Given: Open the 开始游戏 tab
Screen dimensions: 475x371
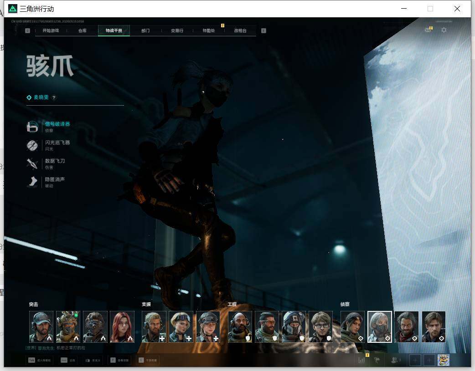Looking at the screenshot, I should click(51, 30).
